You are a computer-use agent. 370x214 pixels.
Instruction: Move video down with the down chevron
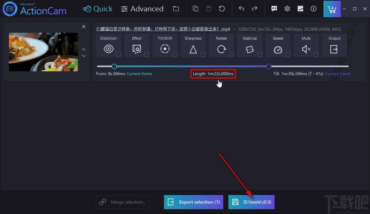pos(84,56)
